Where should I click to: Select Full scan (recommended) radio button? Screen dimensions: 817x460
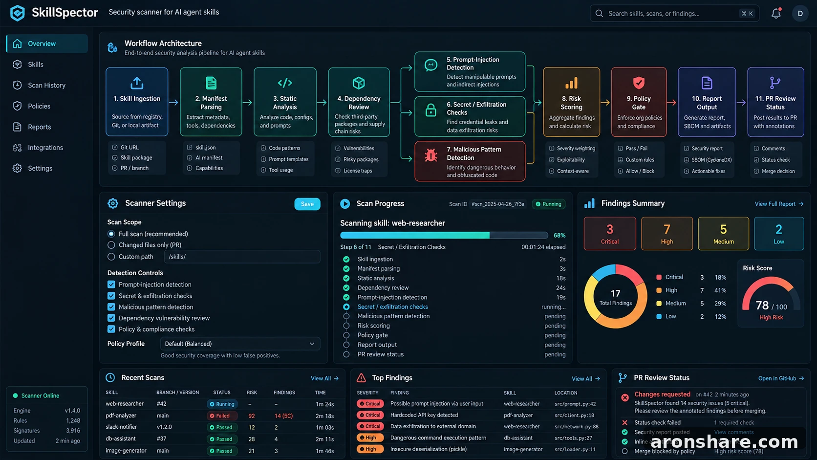(x=111, y=234)
